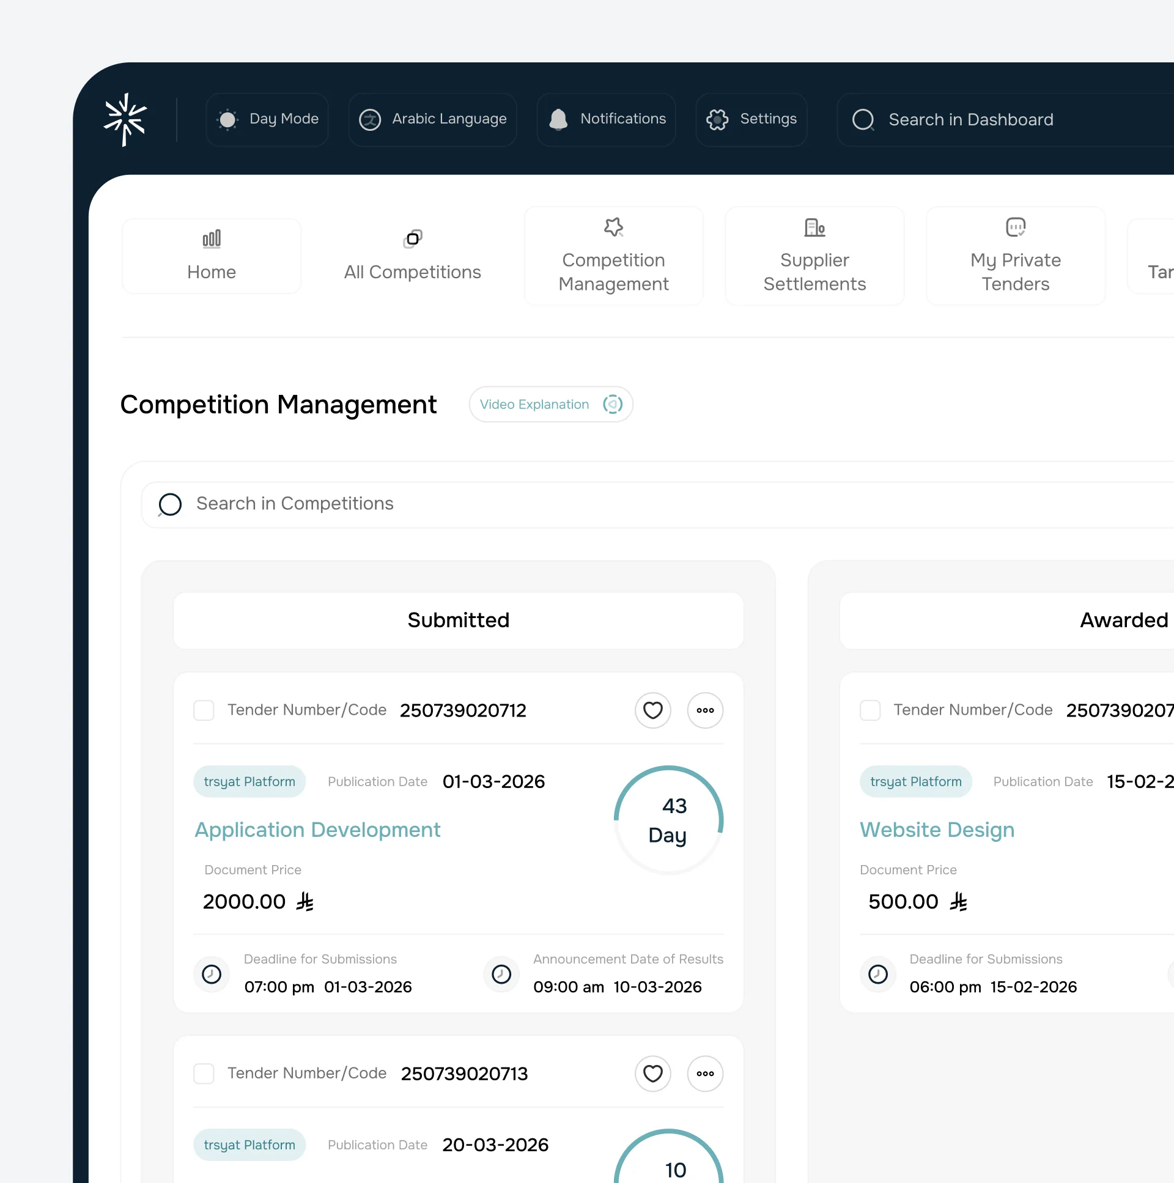Check the checkbox for tender 250739020712
Viewport: 1174px width, 1183px height.
click(204, 710)
